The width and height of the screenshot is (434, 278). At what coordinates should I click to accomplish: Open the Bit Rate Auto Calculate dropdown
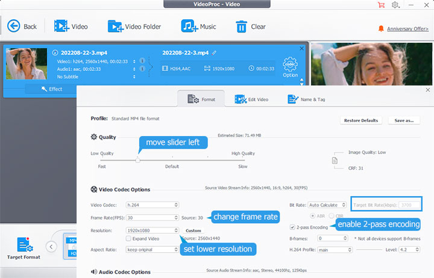(327, 205)
